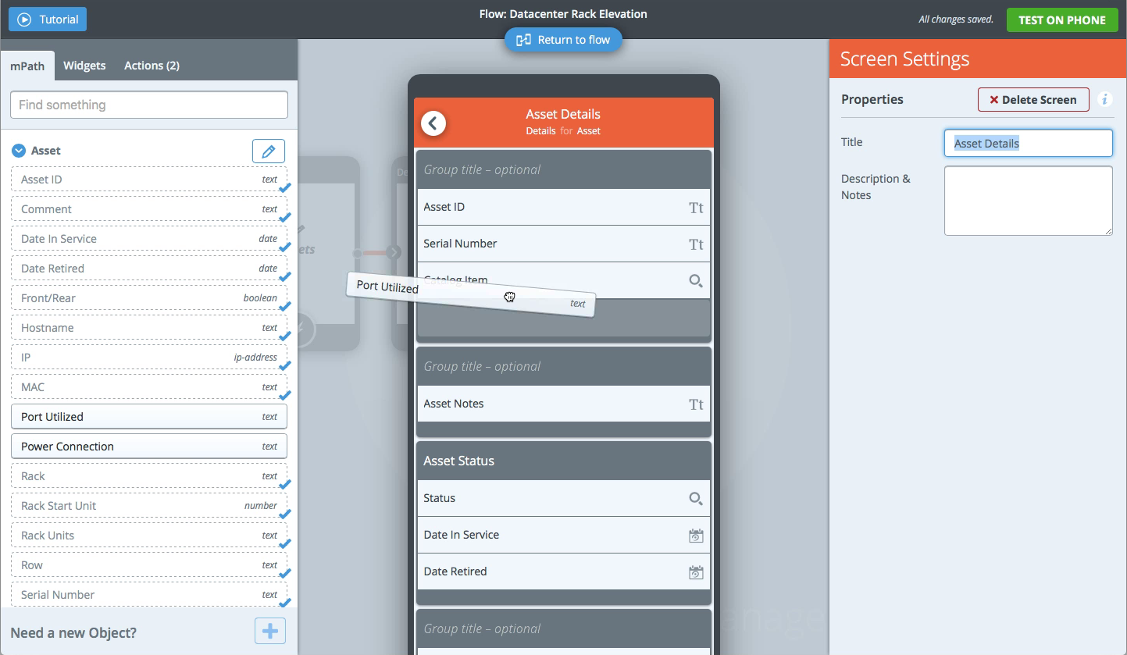Click the info icon beside Delete Screen
The height and width of the screenshot is (655, 1127).
1105,99
